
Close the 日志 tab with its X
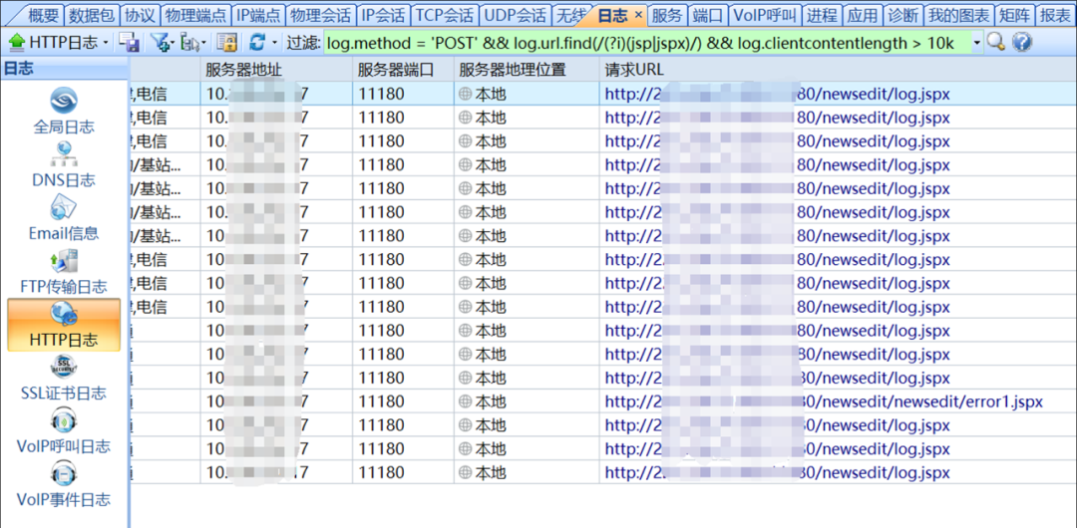(x=637, y=14)
